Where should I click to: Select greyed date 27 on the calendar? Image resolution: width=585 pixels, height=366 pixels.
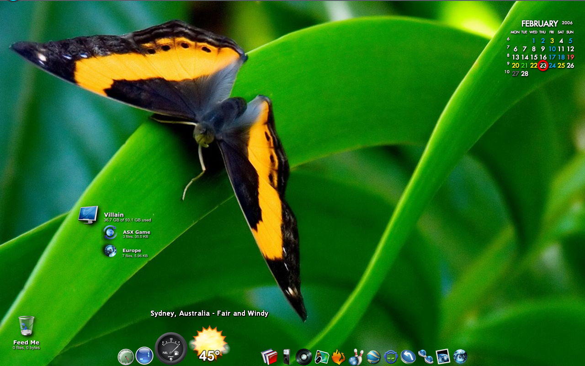coord(516,74)
